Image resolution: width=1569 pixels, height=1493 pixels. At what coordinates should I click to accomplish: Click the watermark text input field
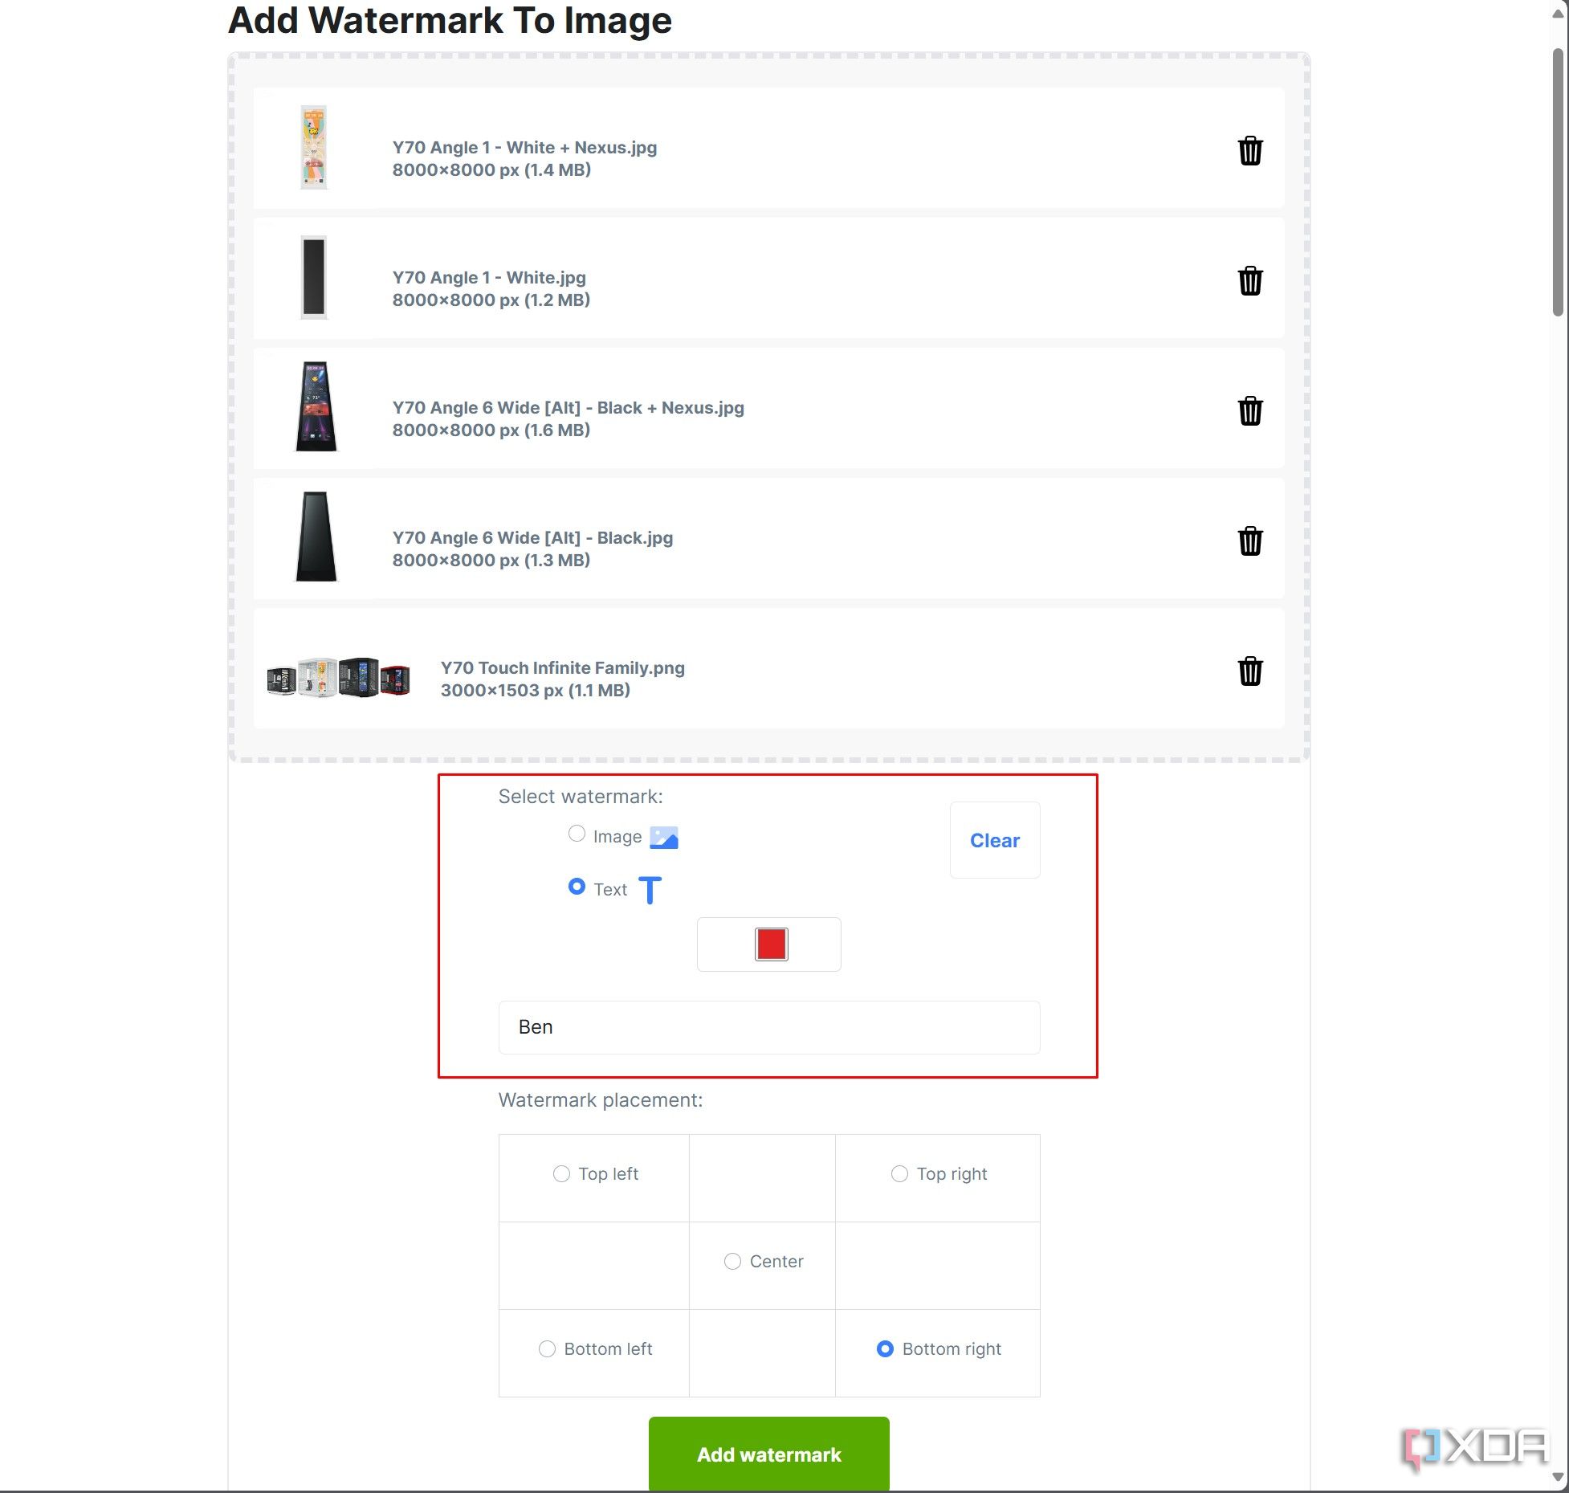tap(768, 1026)
